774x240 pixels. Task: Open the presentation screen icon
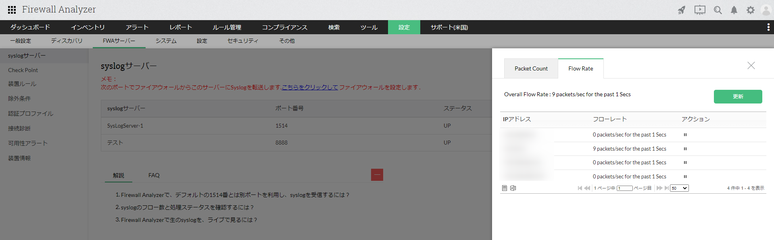tap(700, 10)
